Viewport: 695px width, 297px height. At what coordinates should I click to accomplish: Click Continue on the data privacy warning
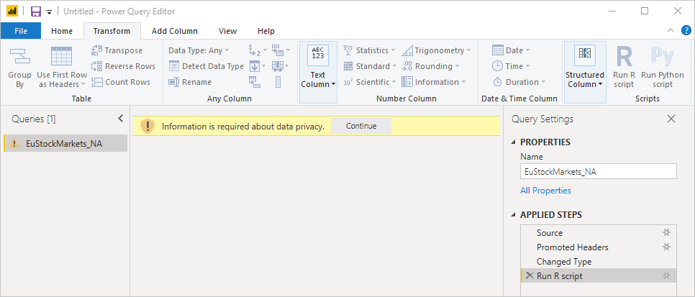(361, 126)
